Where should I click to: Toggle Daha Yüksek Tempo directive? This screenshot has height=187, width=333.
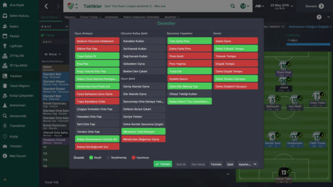(x=236, y=49)
